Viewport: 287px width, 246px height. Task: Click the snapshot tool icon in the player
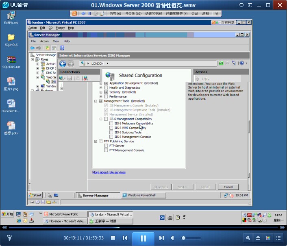click(268, 238)
